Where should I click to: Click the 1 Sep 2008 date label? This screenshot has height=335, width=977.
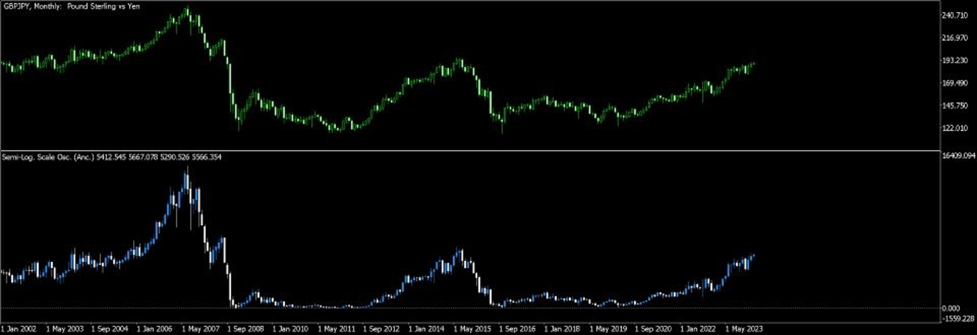point(245,329)
